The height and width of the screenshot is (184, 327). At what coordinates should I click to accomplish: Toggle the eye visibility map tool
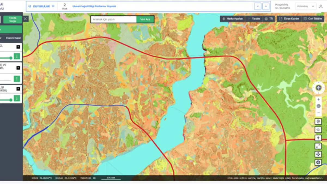pyautogui.click(x=318, y=130)
